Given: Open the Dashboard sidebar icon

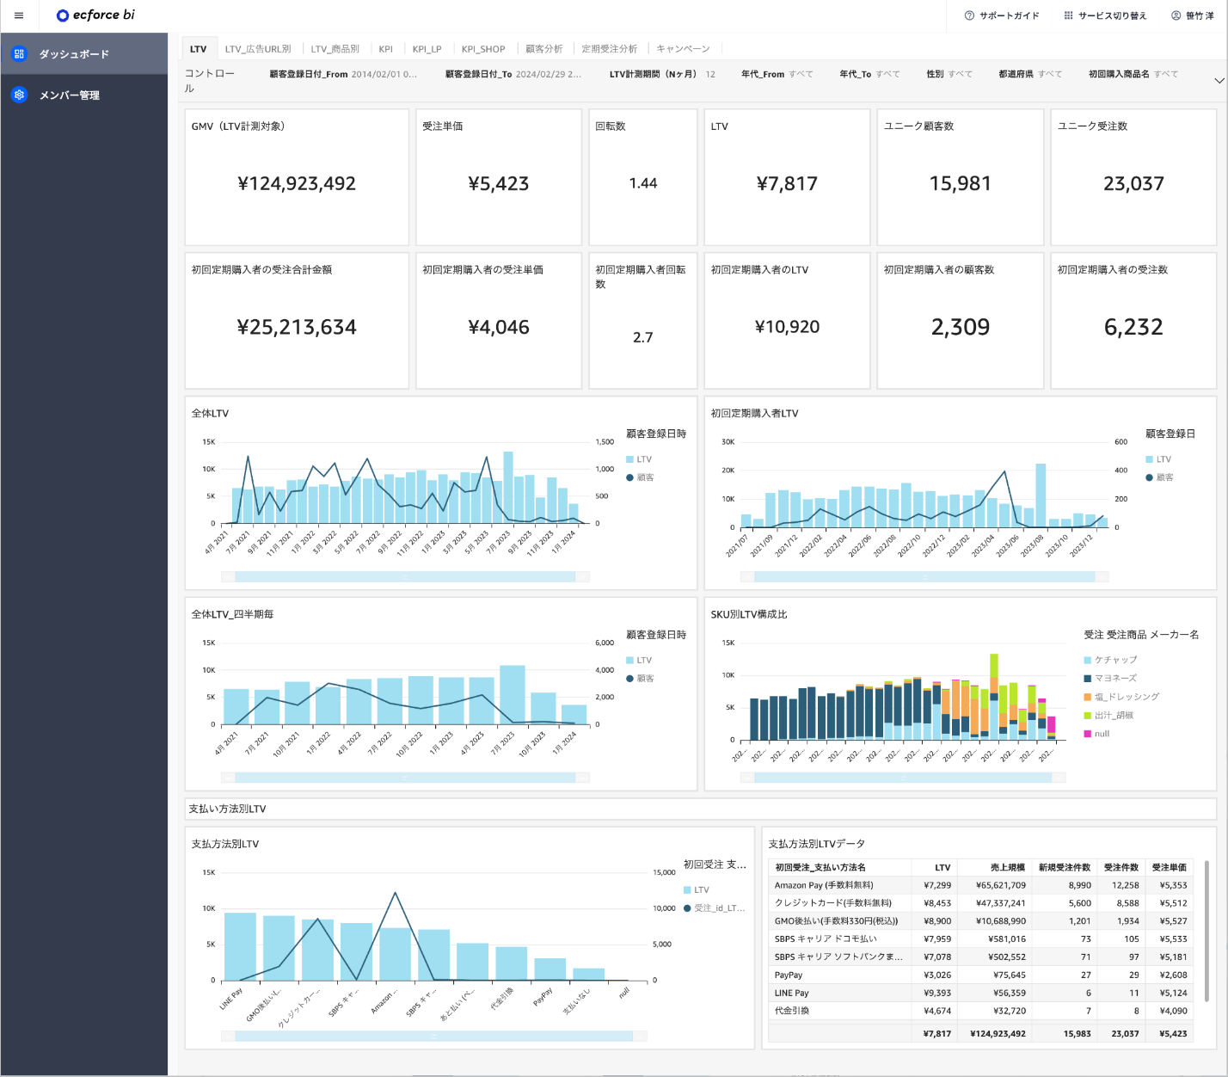Looking at the screenshot, I should (x=19, y=54).
